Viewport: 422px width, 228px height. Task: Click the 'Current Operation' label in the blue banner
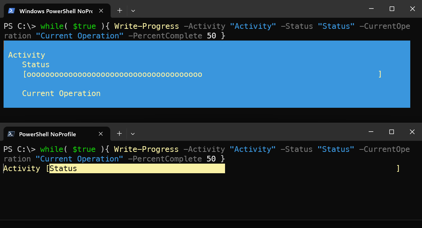[x=61, y=93]
